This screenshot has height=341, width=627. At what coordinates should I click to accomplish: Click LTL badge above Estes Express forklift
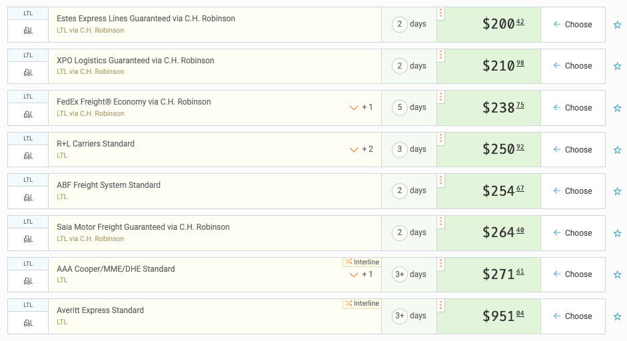coord(28,13)
